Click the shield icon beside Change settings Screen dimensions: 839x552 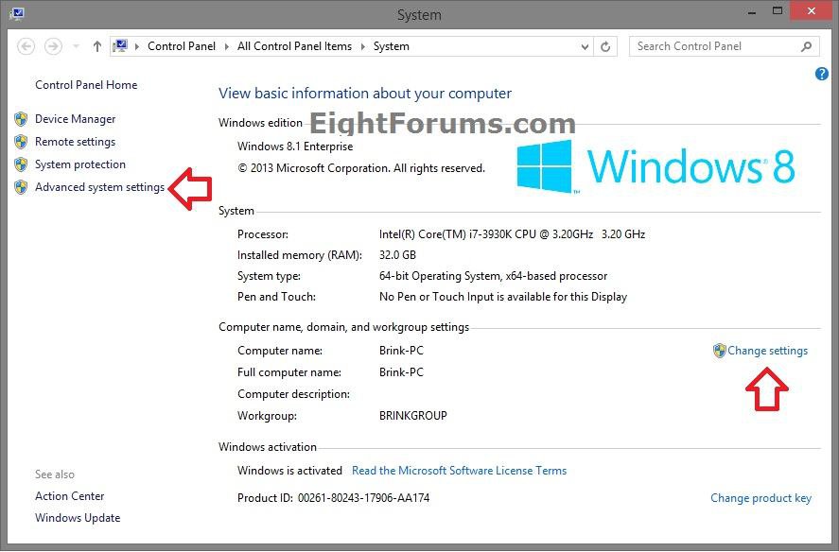[719, 351]
